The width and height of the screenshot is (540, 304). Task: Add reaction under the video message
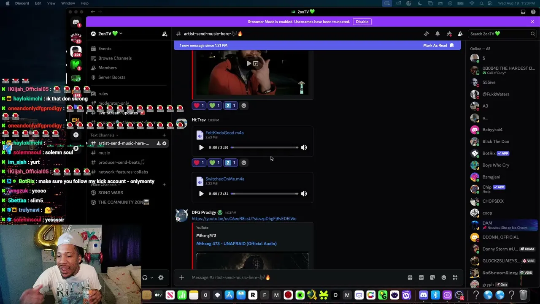click(244, 106)
